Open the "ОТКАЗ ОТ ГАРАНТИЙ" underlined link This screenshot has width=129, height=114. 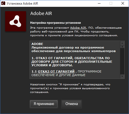coord(56,71)
